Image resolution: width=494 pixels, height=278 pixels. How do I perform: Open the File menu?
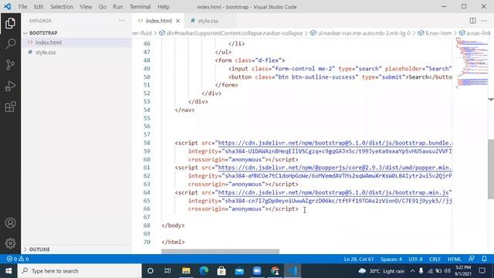pyautogui.click(x=22, y=7)
